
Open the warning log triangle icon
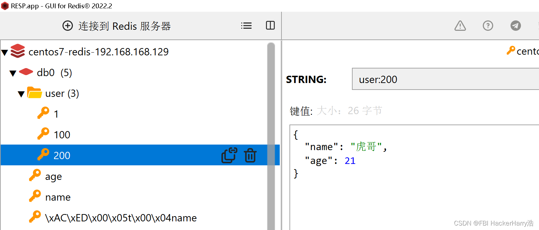460,26
